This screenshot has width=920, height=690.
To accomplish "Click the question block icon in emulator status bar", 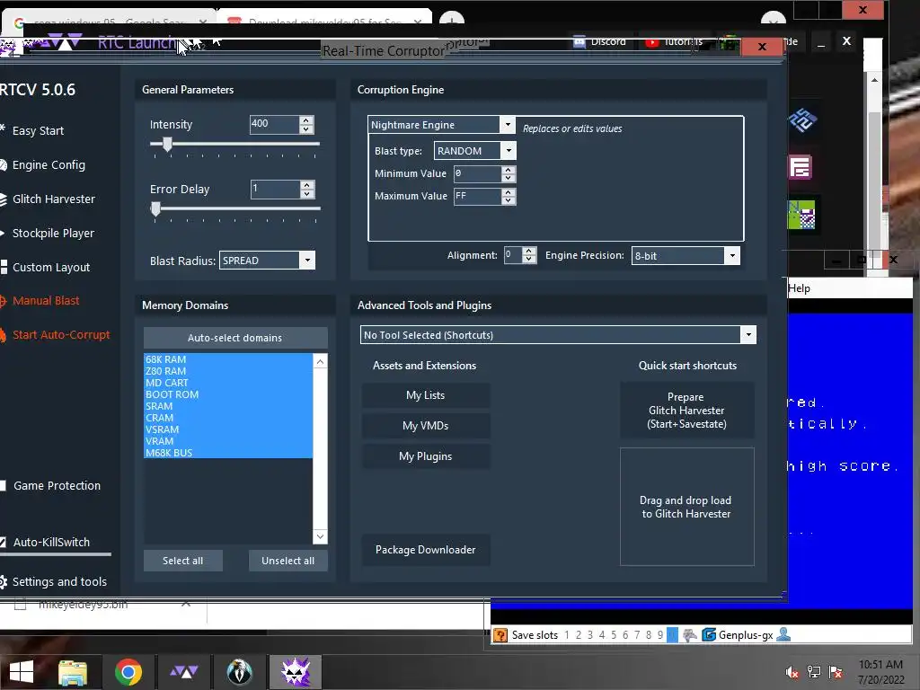I will (x=500, y=635).
